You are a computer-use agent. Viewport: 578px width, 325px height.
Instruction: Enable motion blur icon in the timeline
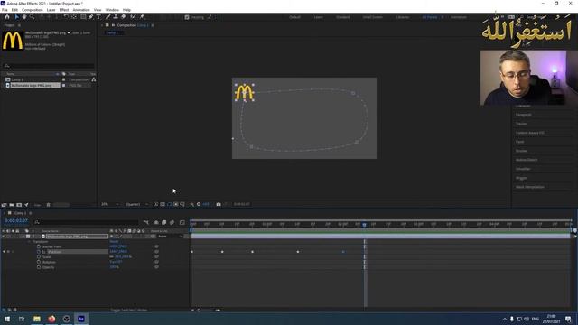tap(172, 223)
